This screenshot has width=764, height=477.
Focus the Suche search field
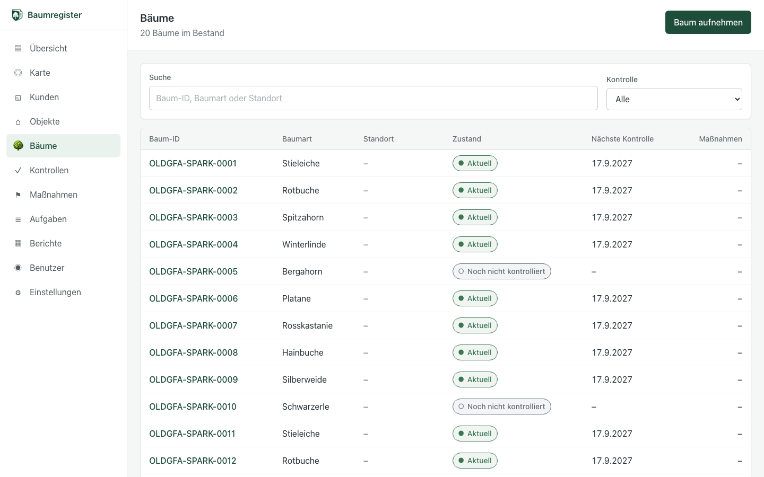pyautogui.click(x=374, y=98)
